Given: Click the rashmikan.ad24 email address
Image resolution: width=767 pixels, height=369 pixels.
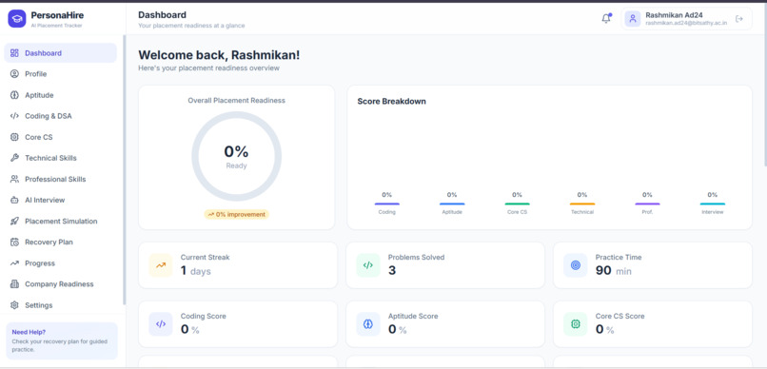Looking at the screenshot, I should pyautogui.click(x=686, y=23).
